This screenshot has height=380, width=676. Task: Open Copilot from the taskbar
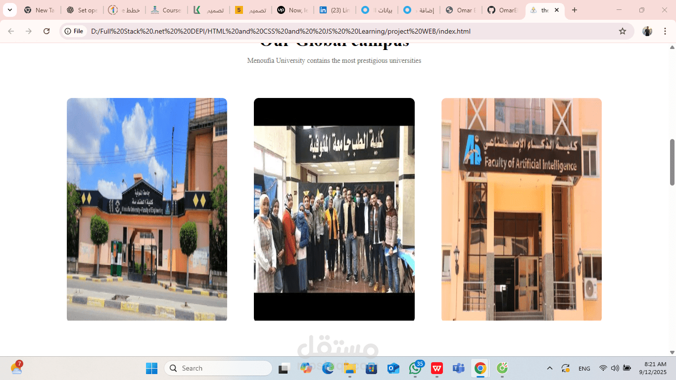coord(306,368)
